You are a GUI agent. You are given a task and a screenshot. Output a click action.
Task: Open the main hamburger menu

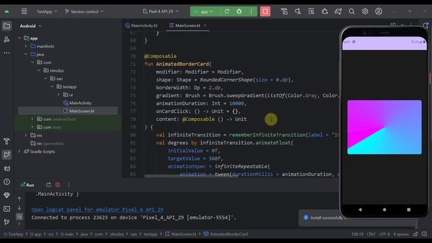(24, 11)
